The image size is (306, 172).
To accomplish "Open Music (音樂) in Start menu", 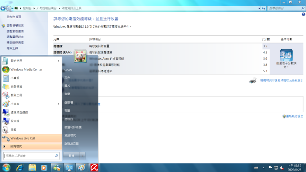I will click(67, 94).
